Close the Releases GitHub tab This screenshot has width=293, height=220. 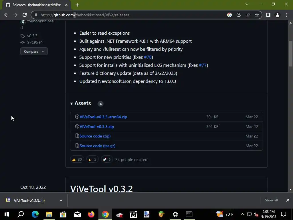click(x=66, y=5)
